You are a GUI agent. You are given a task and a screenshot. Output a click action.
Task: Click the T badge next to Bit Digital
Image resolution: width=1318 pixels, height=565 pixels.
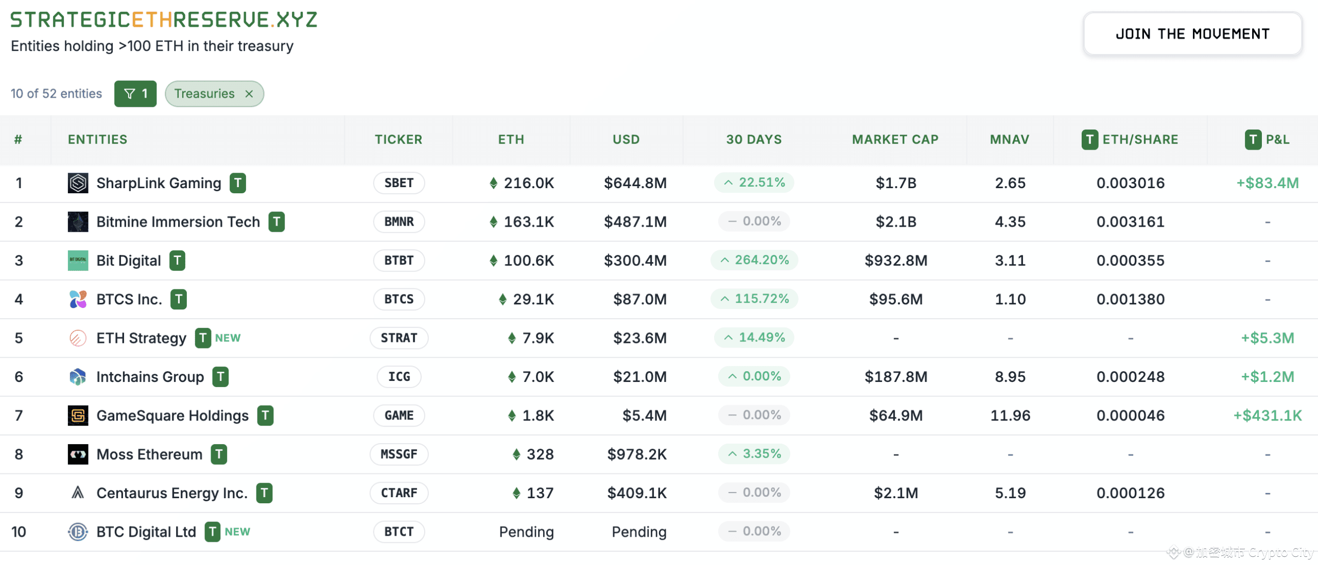pyautogui.click(x=177, y=261)
